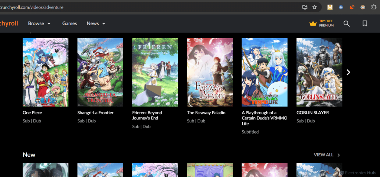Viewport: 380px width, 177px height.
Task: Click the Try Free Premium button
Action: [326, 23]
